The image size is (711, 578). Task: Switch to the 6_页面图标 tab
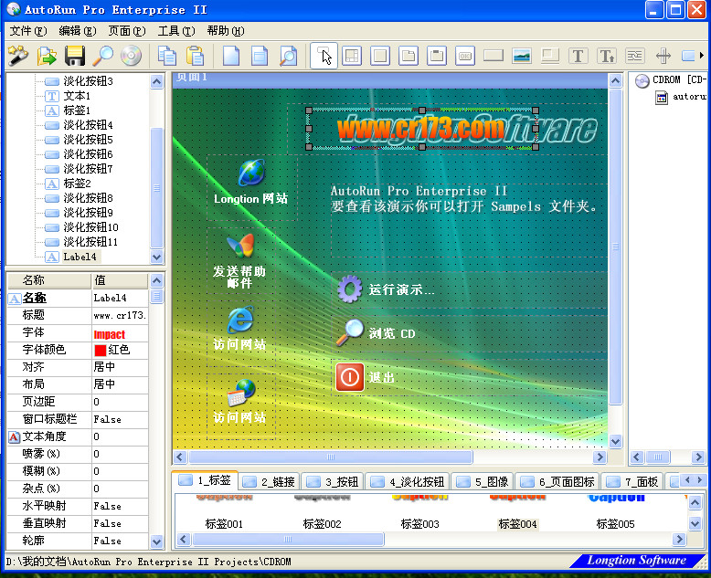point(558,481)
